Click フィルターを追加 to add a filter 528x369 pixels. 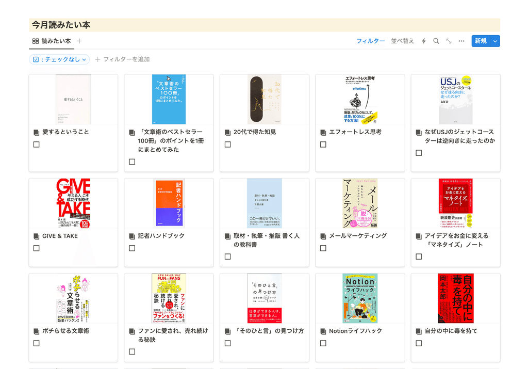tap(122, 59)
